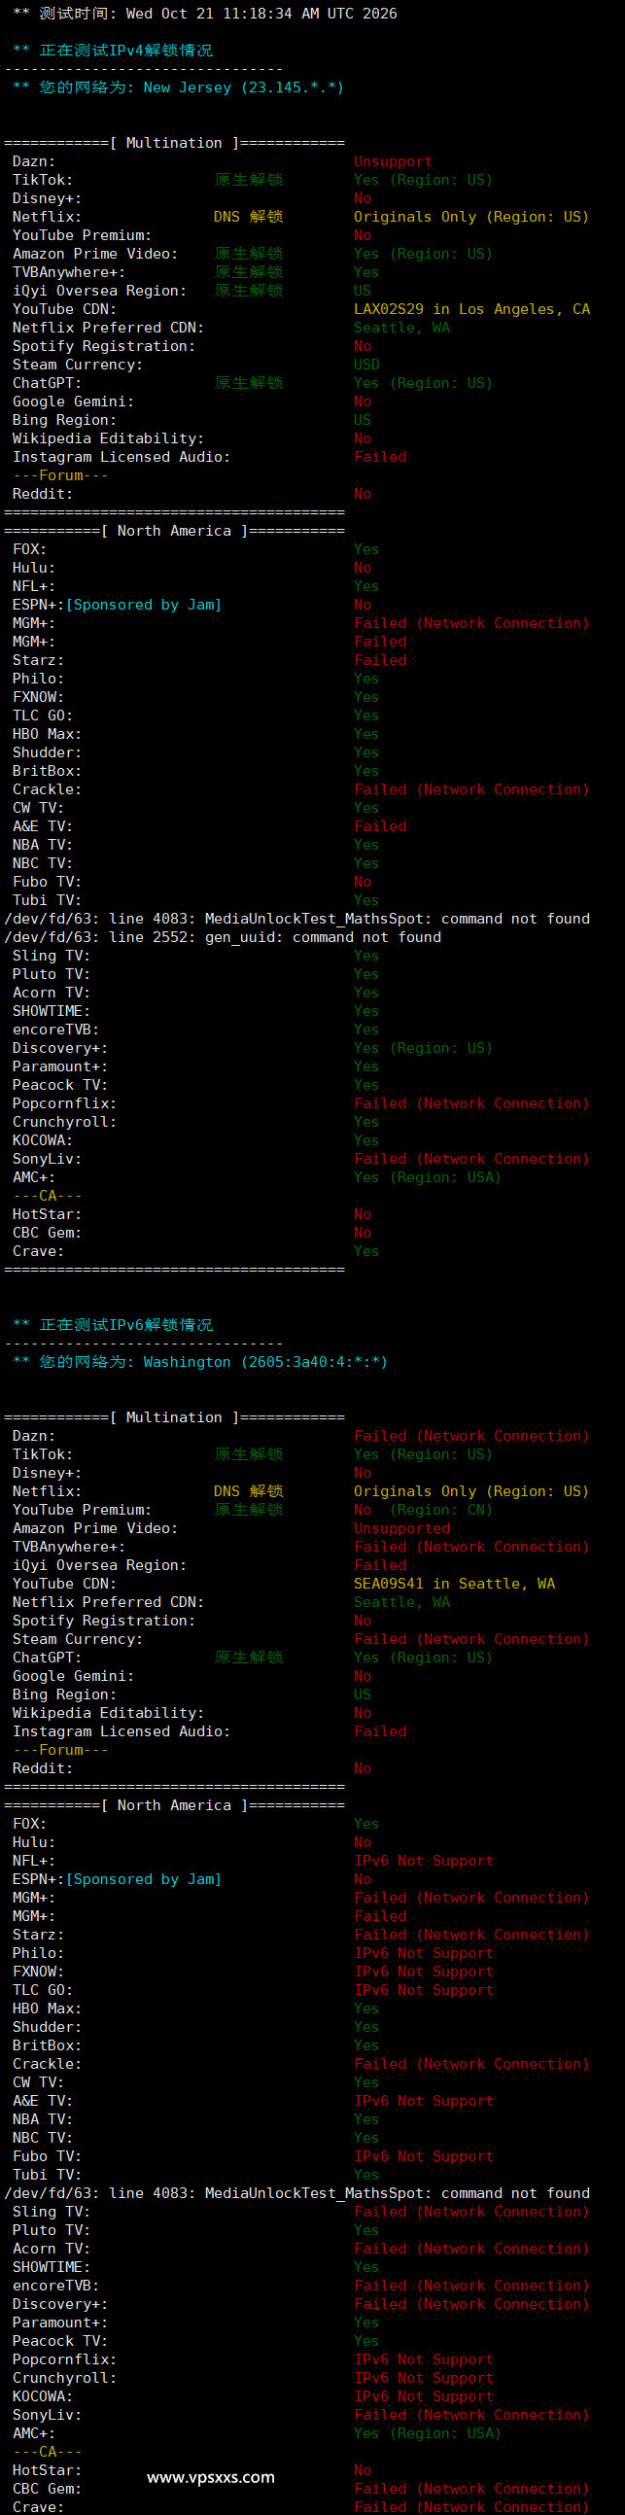The width and height of the screenshot is (625, 2515).
Task: Select the heading "正在测试IPv4解锁情况"
Action: coord(126,51)
